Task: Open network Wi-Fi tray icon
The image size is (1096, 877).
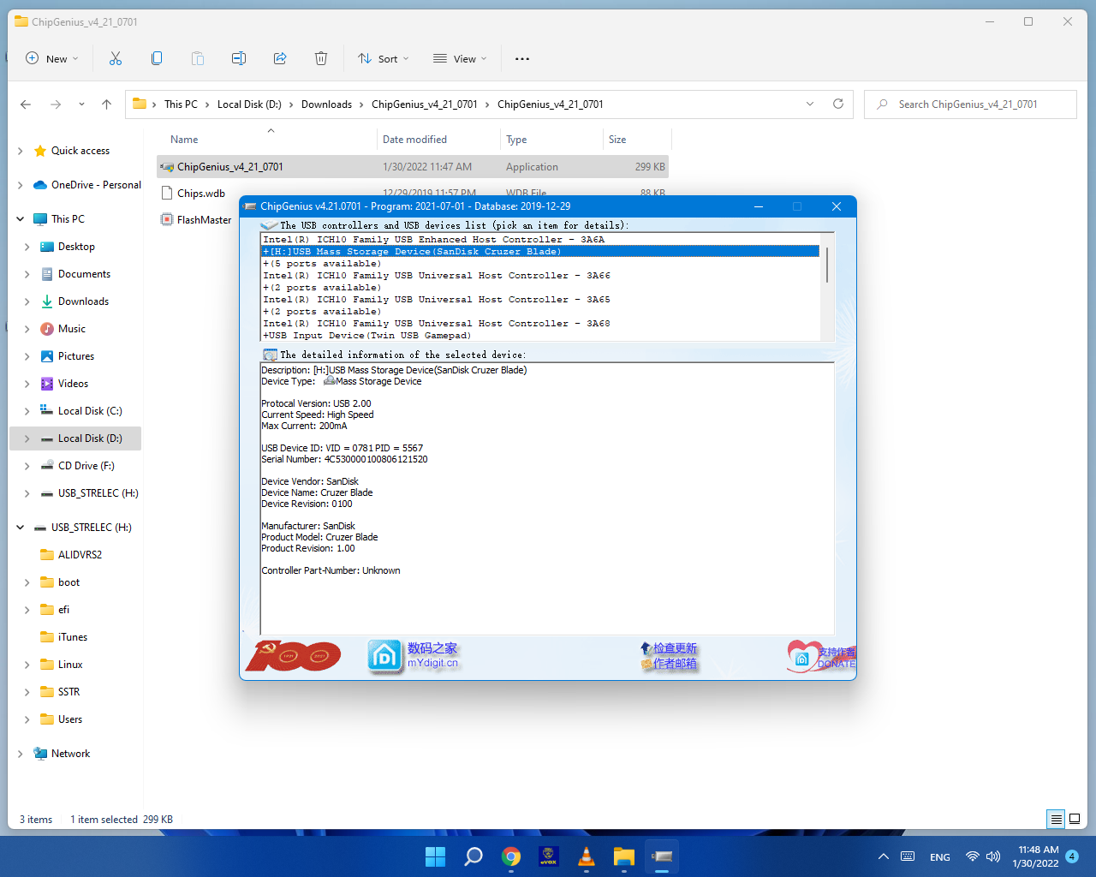Action: pos(972,856)
